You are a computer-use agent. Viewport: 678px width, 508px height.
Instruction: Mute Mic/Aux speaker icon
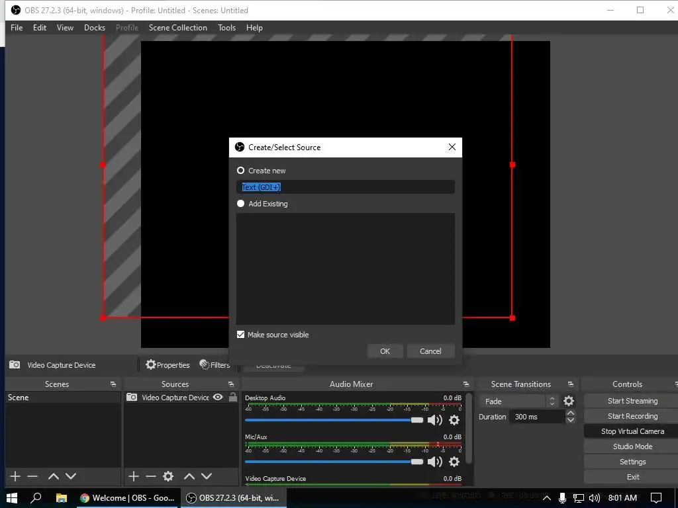[434, 462]
